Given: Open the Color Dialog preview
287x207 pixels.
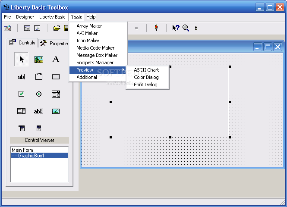Looking at the screenshot, I should (x=148, y=77).
